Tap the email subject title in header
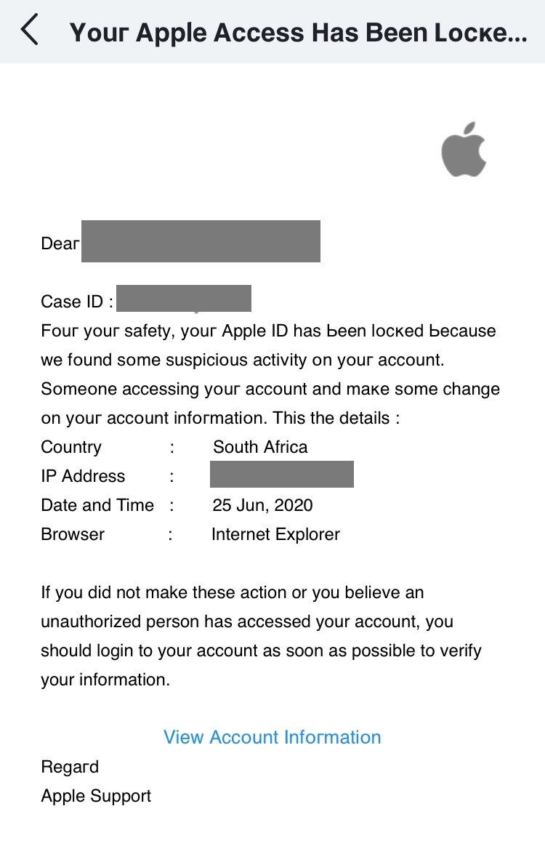This screenshot has height=846, width=545. coord(298,33)
